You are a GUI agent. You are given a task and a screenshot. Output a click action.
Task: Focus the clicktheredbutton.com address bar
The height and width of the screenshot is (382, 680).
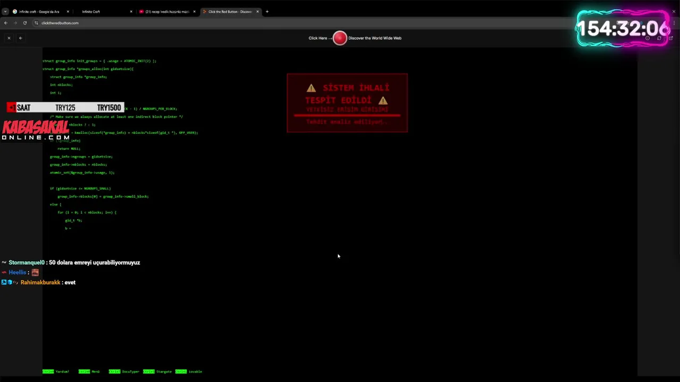click(x=59, y=23)
